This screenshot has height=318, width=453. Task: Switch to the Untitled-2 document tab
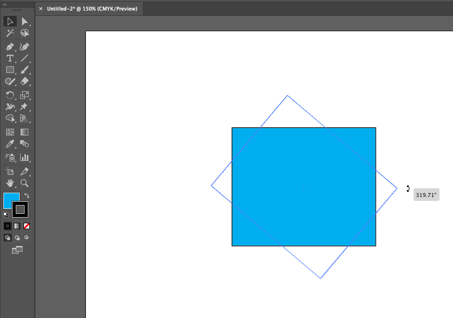coord(92,9)
